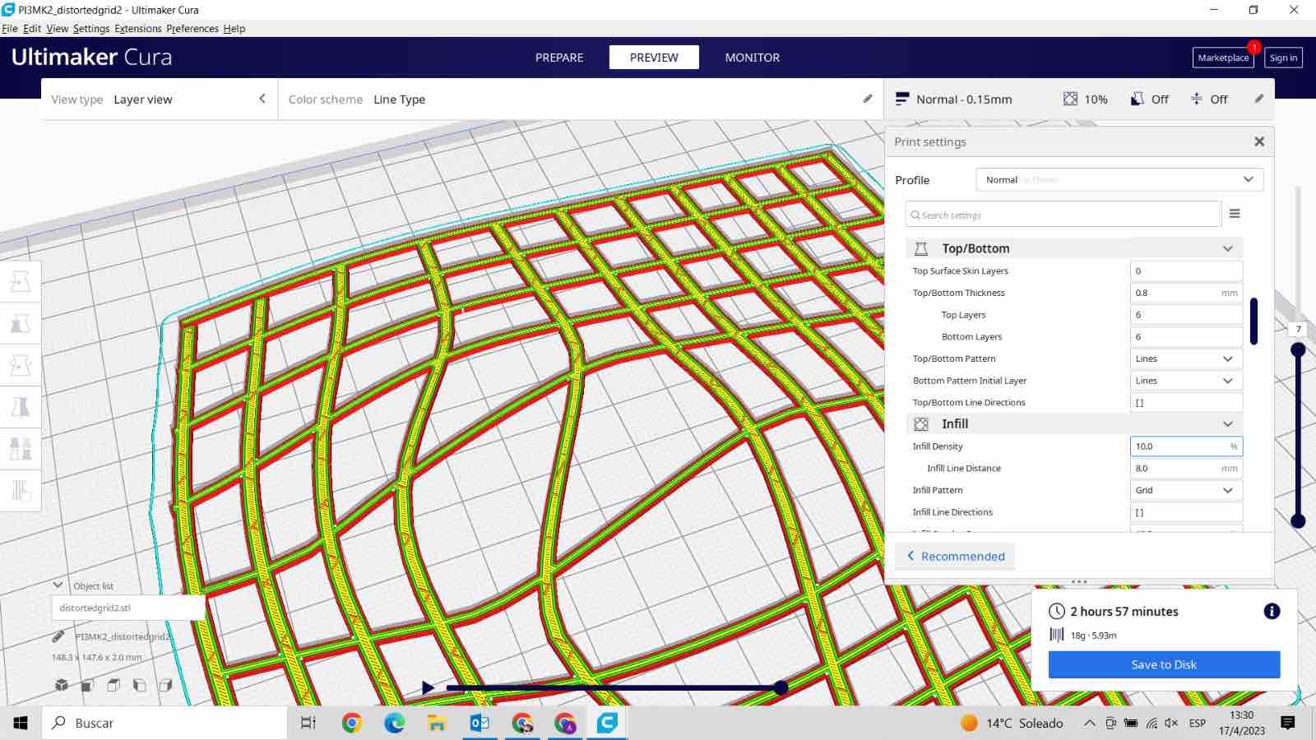Viewport: 1316px width, 740px height.
Task: Open Microsoft Edge from taskbar
Action: pos(394,723)
